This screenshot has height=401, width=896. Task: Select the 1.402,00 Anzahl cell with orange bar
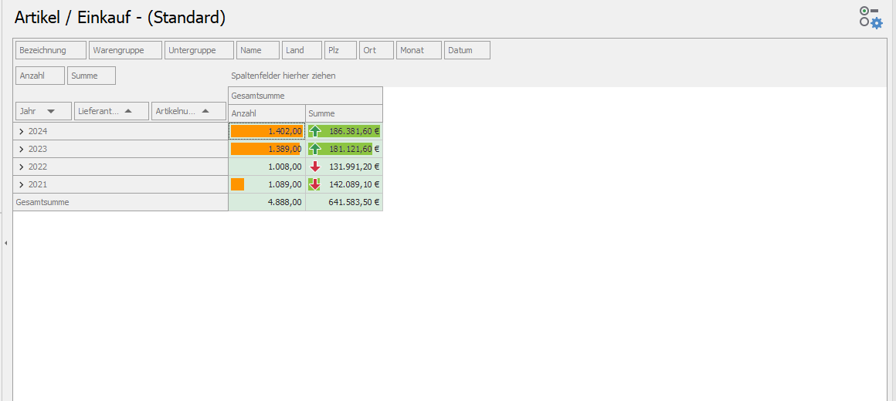point(266,131)
